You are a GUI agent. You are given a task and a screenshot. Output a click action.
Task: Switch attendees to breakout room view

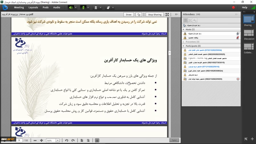(x=190, y=20)
